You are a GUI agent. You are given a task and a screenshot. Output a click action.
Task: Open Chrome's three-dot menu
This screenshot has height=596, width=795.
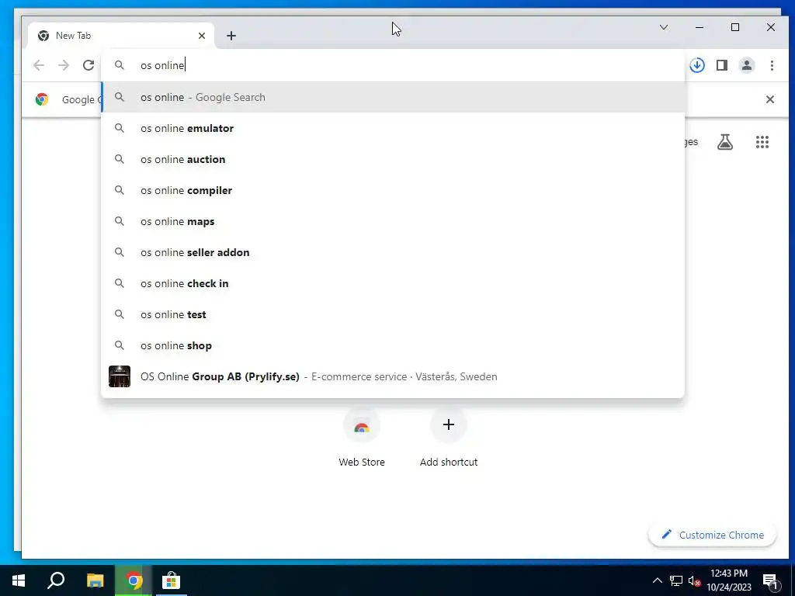click(x=772, y=65)
